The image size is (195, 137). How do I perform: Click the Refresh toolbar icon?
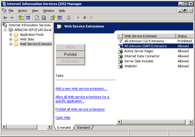37,18
